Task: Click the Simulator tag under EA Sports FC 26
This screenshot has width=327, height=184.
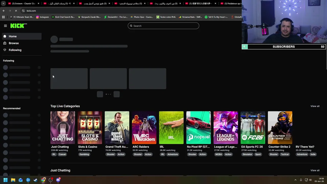Action: (247, 154)
